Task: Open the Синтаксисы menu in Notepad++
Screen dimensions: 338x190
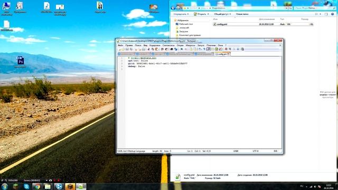Action: 168,45
